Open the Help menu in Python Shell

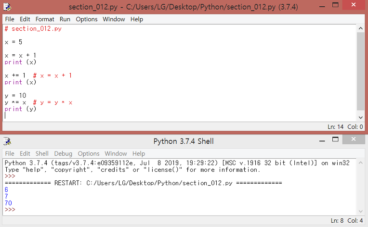coord(139,154)
